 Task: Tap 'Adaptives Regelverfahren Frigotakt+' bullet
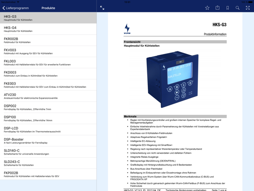click(149, 137)
